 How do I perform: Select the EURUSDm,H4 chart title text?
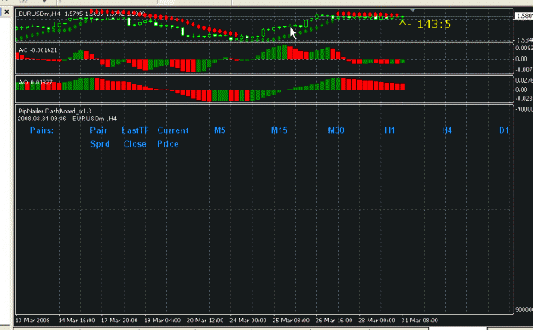pos(39,14)
